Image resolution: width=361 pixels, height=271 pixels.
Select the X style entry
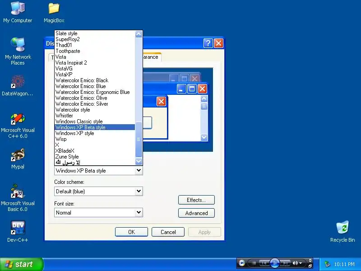[95, 145]
